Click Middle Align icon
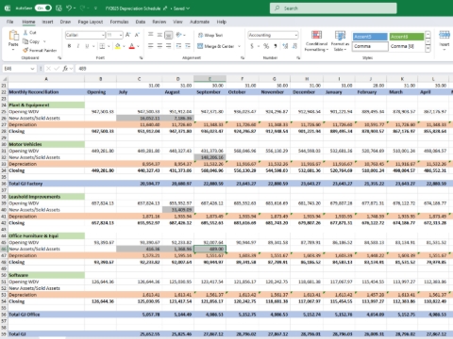The image size is (453, 339). [159, 35]
